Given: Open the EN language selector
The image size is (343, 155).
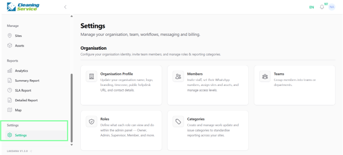Looking at the screenshot, I should coord(311,7).
